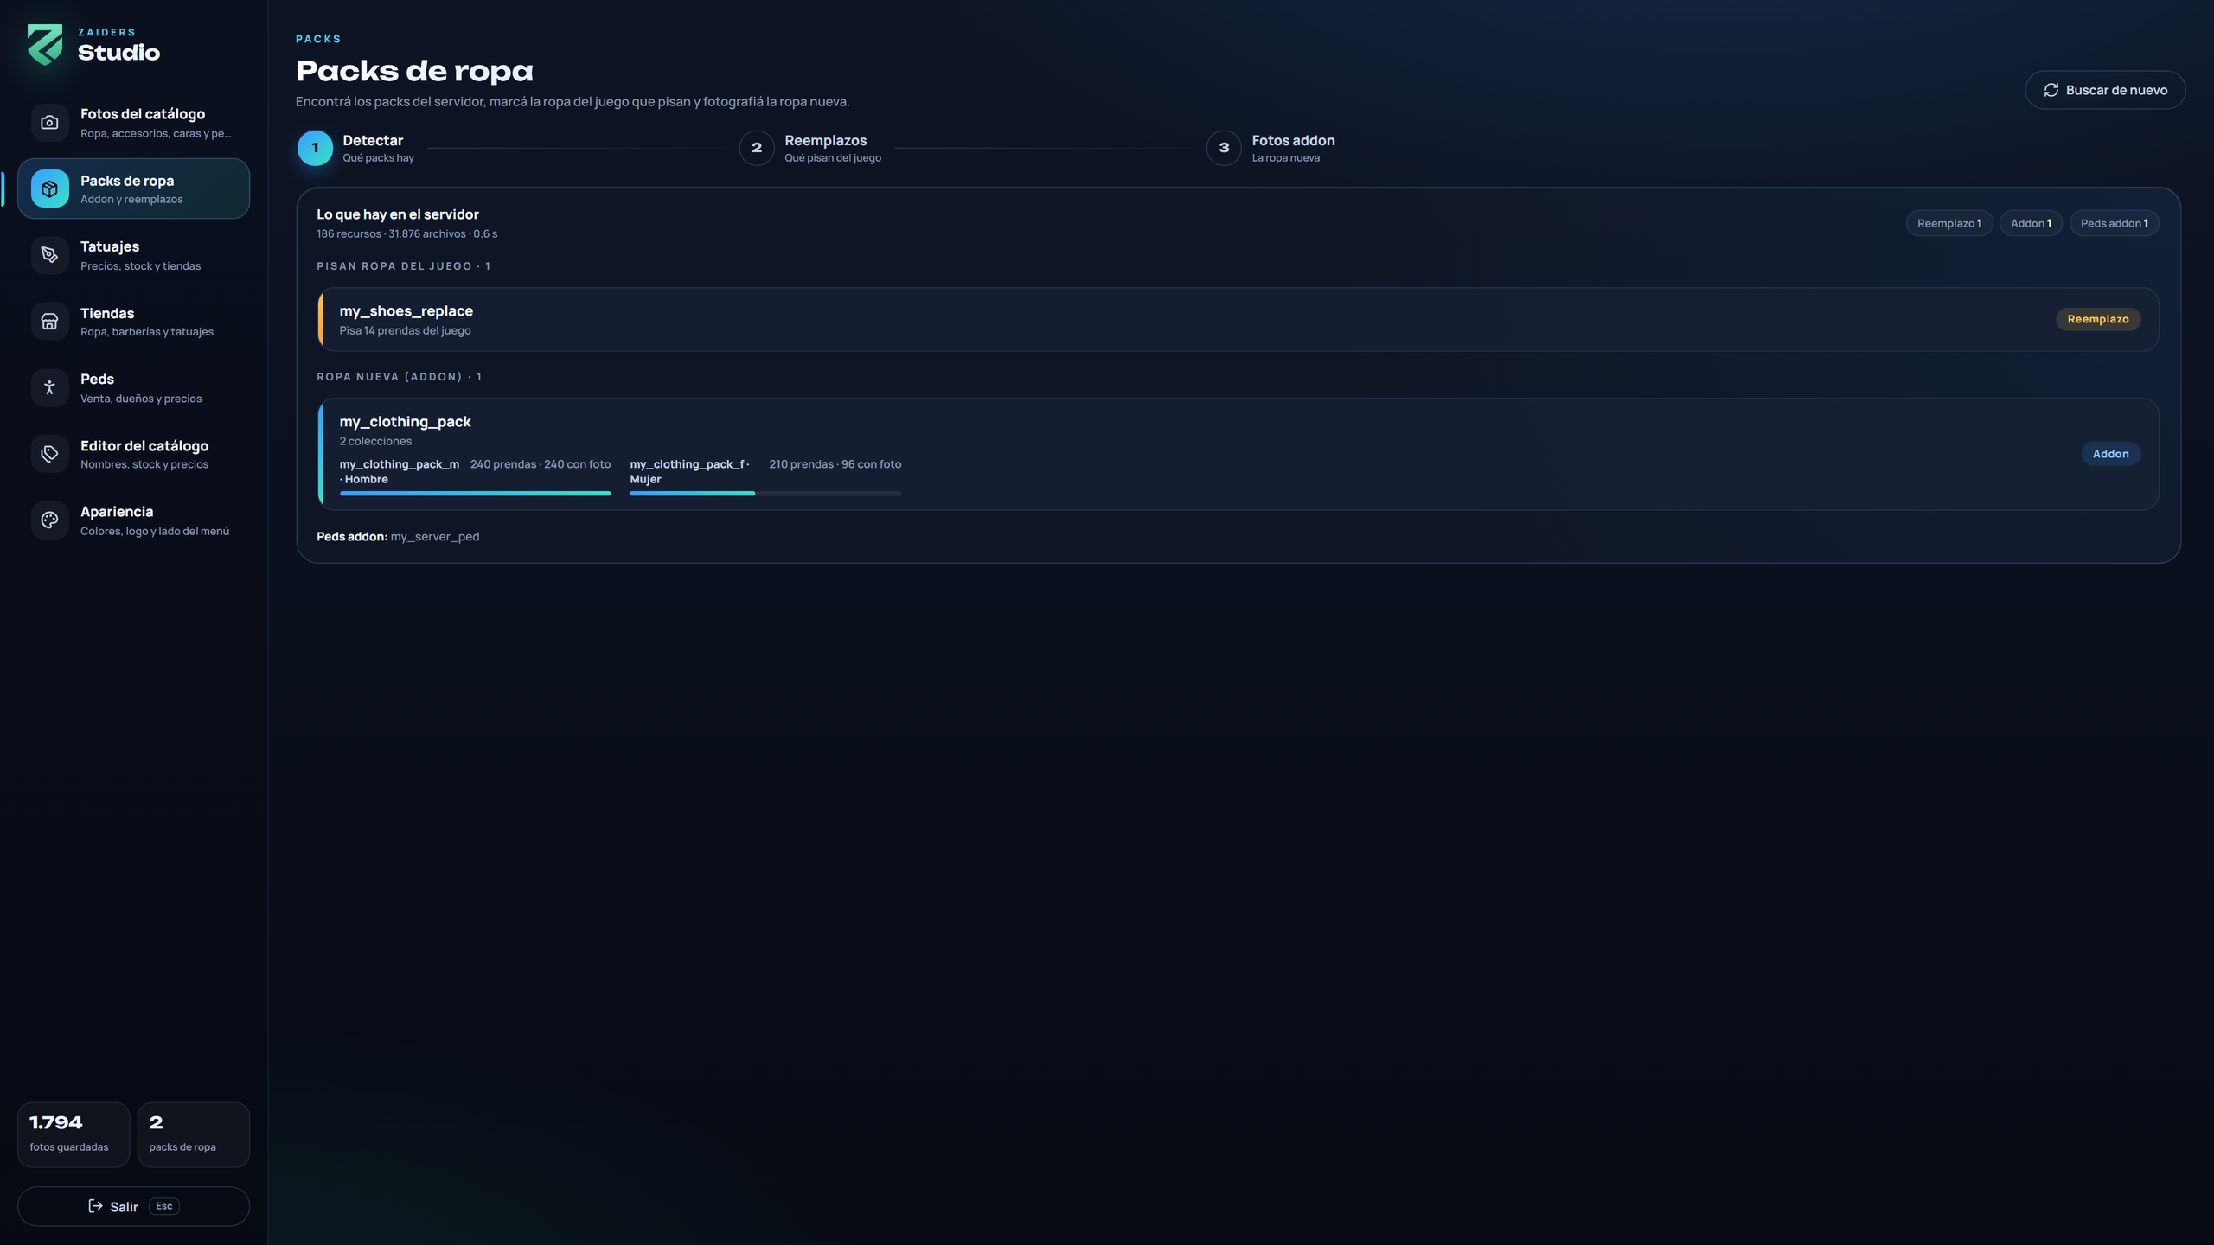Click the Zaiders Studio logo icon
Viewport: 2214px width, 1245px height.
(x=45, y=44)
